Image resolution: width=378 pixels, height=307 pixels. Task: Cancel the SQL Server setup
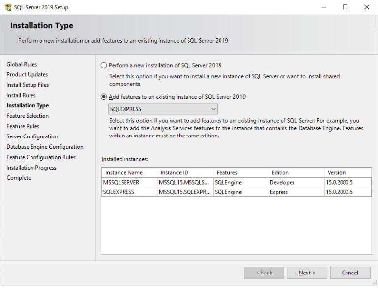(350, 273)
